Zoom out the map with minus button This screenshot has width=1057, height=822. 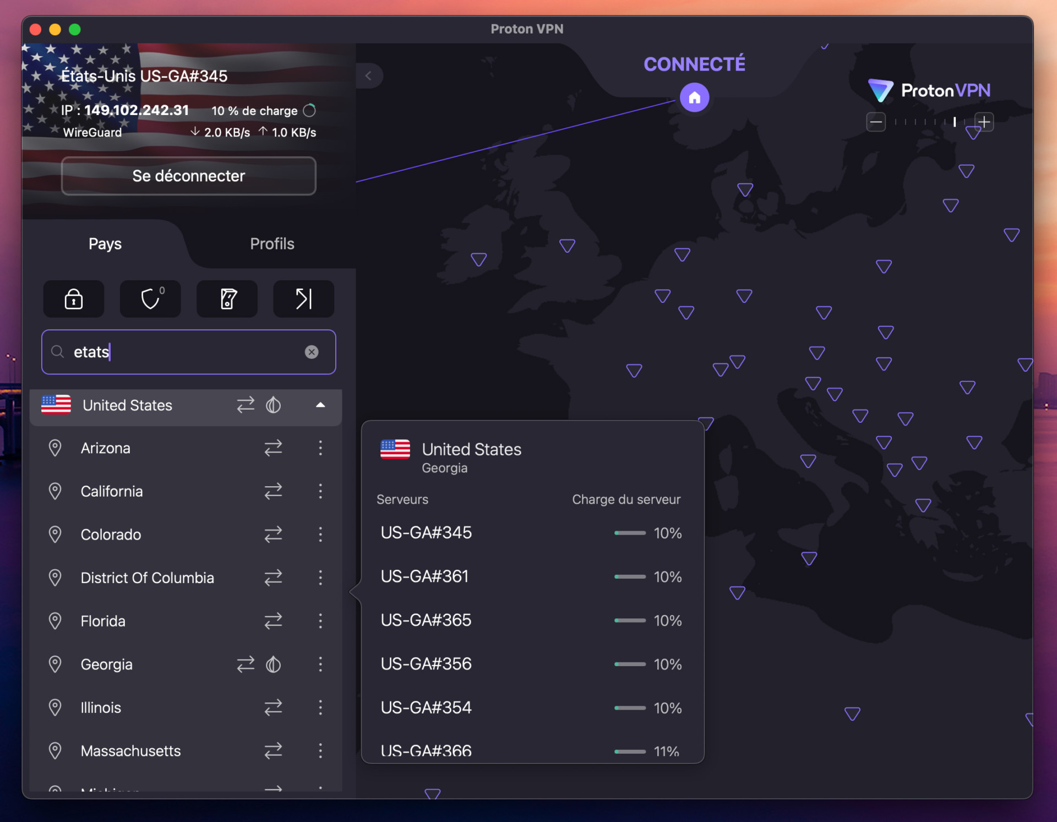pyautogui.click(x=876, y=122)
